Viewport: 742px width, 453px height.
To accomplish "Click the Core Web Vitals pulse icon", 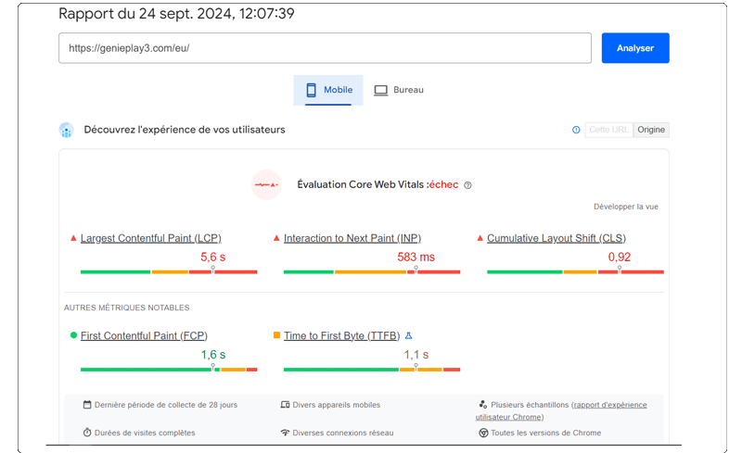I will [x=267, y=184].
